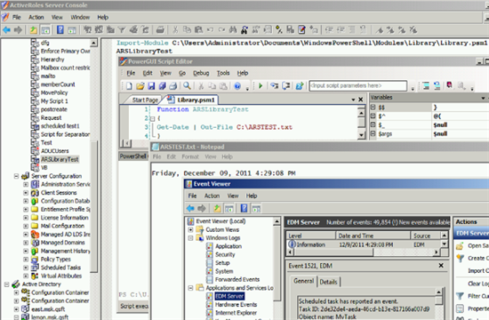Click the Properties icon in Actions pane

(460, 308)
